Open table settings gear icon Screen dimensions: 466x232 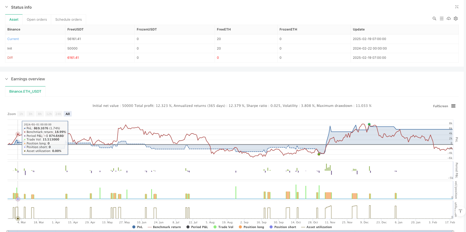click(x=456, y=18)
